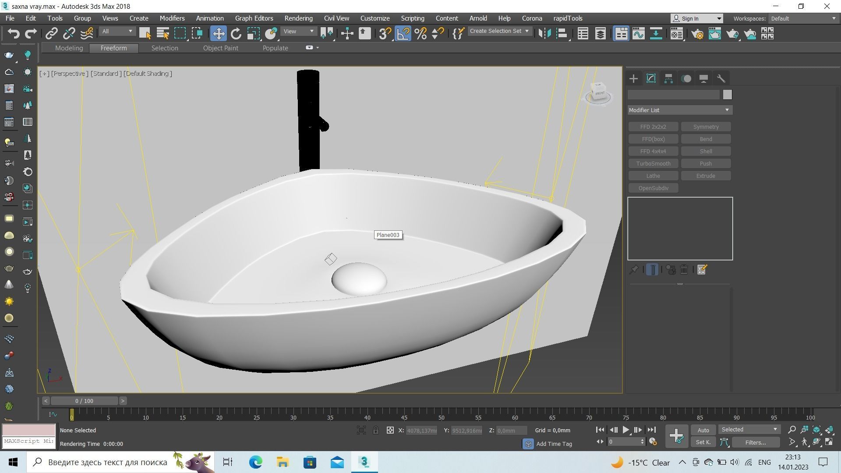
Task: Apply the Symmetry modifier button
Action: [x=706, y=127]
